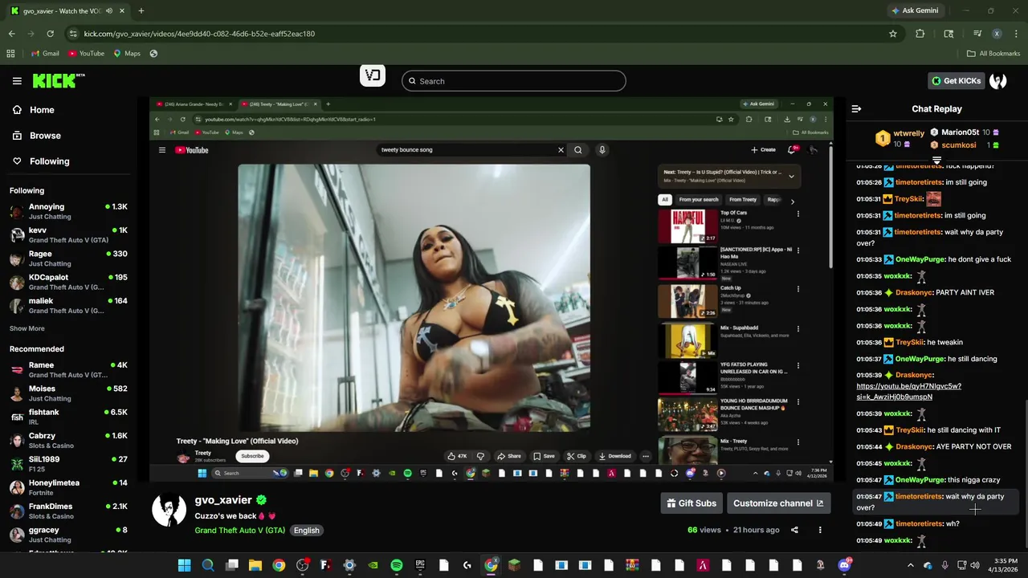Expand the Show More followed channels
Image resolution: width=1028 pixels, height=578 pixels.
[x=27, y=328]
